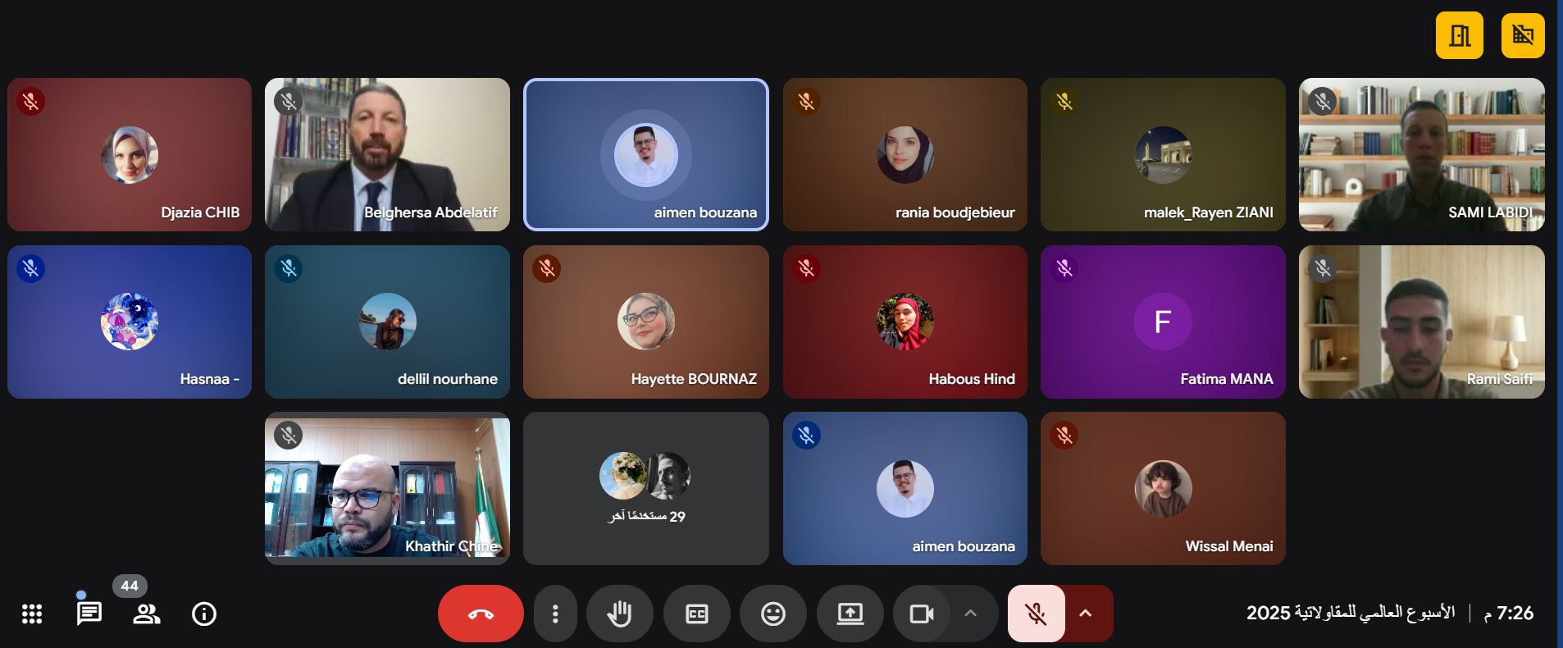Click the 'Fatima MANA' name label
1563x648 pixels.
tap(1227, 379)
